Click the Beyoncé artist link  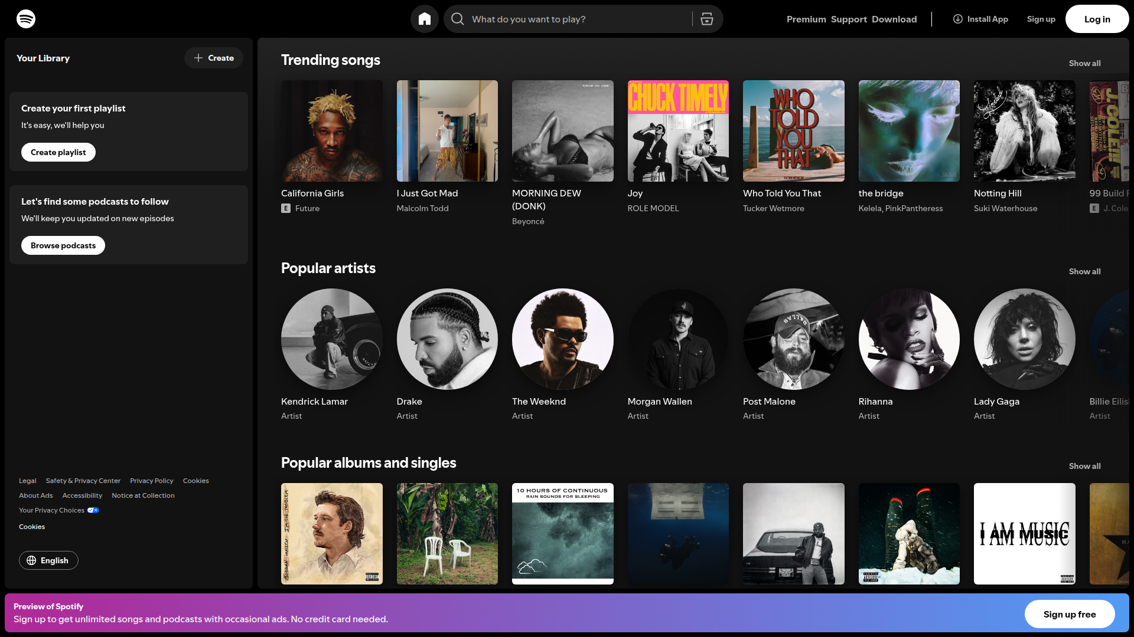tap(528, 221)
